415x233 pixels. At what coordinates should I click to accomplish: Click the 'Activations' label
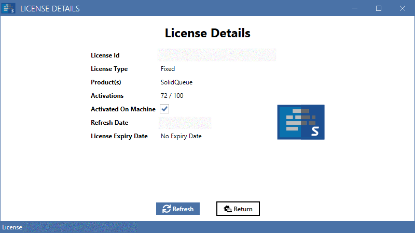(x=107, y=96)
